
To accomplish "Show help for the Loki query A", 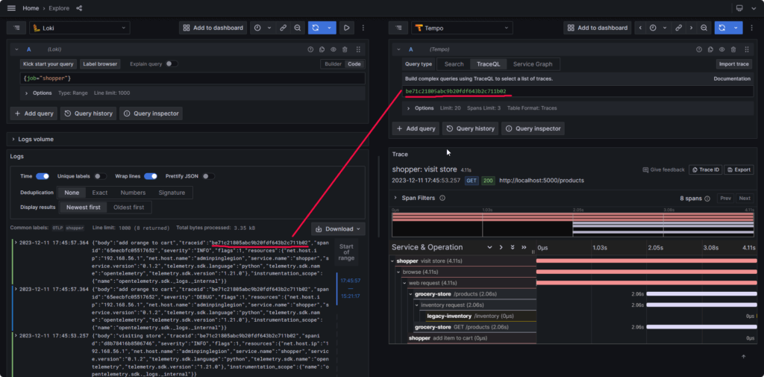I will pos(310,49).
